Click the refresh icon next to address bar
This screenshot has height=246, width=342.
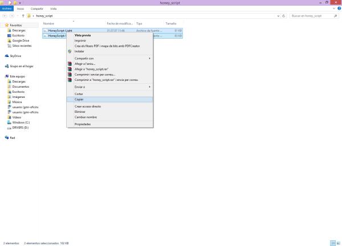[x=284, y=16]
